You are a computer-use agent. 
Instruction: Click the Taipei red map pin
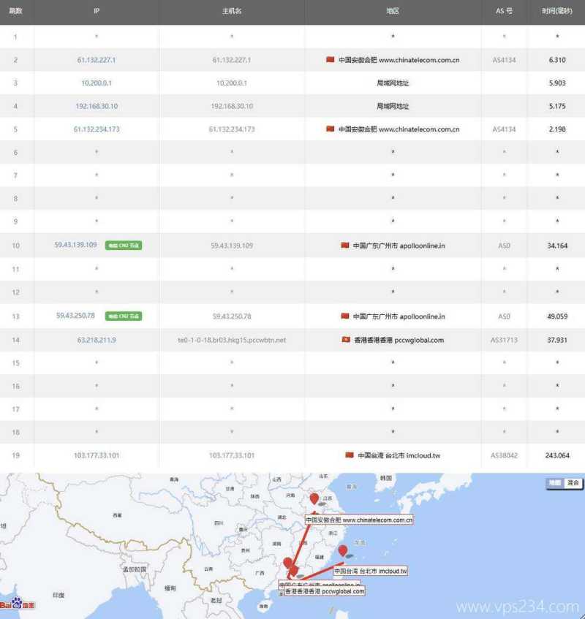tap(342, 550)
